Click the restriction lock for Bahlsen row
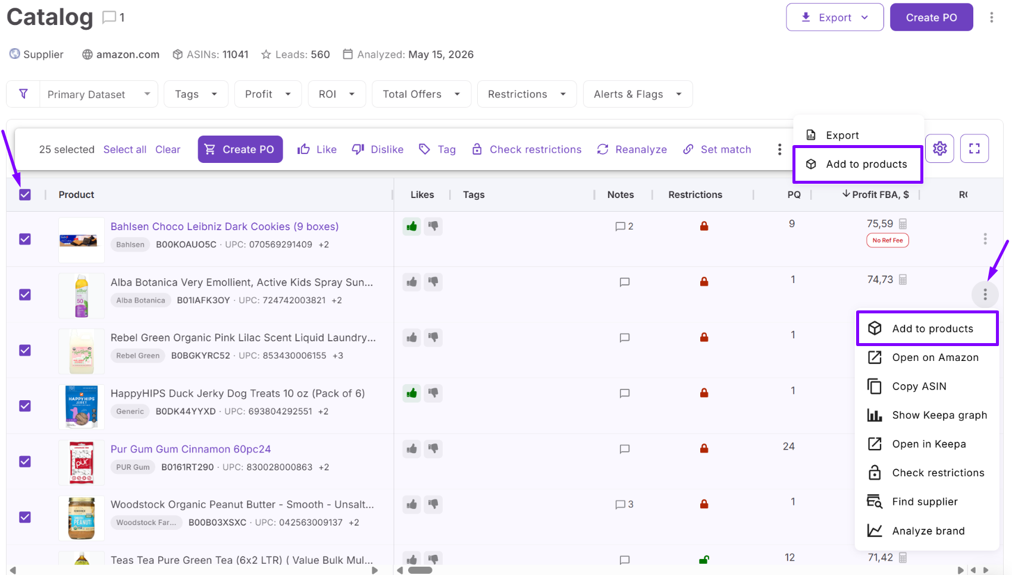 pos(704,226)
